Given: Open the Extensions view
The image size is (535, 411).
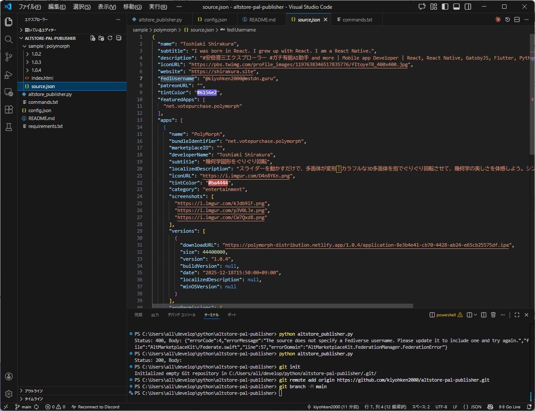Looking at the screenshot, I should (8, 110).
